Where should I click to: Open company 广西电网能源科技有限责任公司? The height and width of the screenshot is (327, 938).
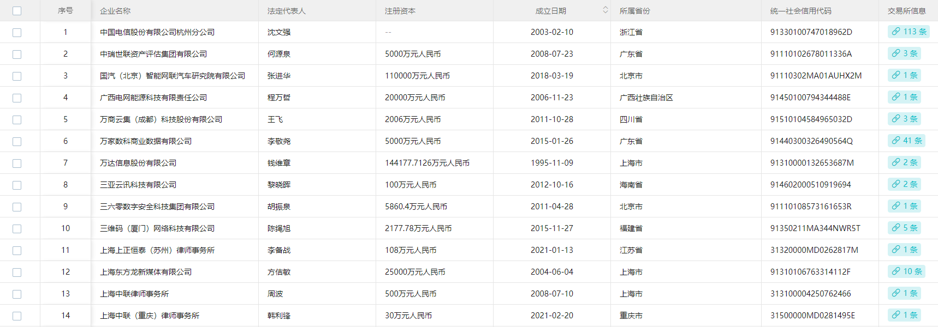[153, 98]
